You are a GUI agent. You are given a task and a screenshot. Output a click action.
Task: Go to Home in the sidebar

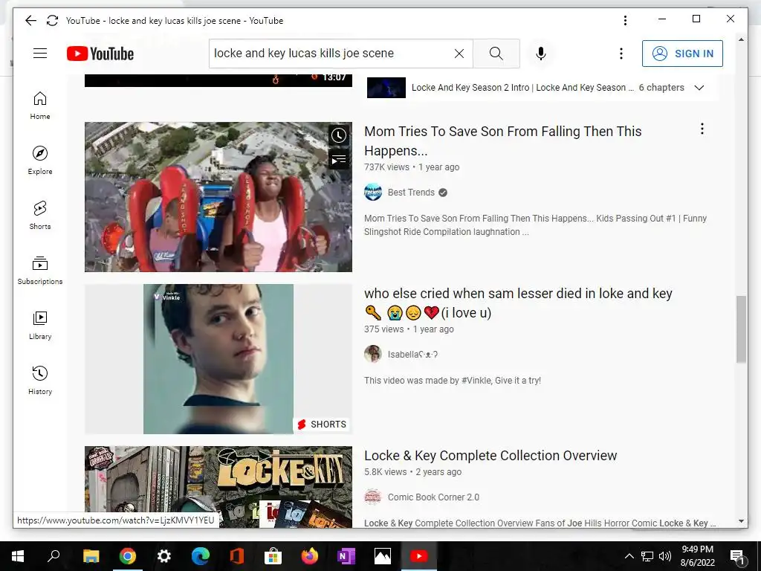[x=40, y=106]
